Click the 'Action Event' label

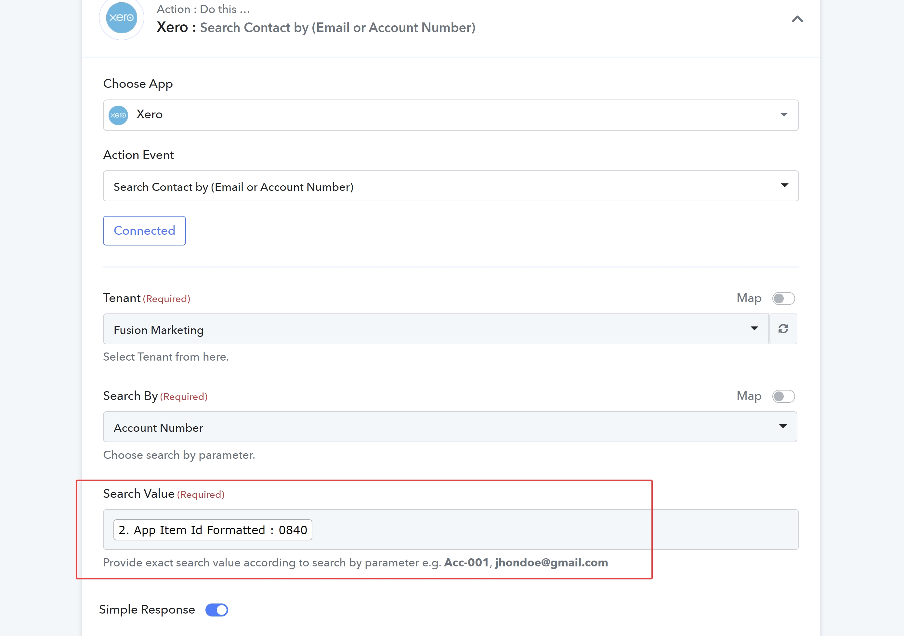pyautogui.click(x=138, y=155)
